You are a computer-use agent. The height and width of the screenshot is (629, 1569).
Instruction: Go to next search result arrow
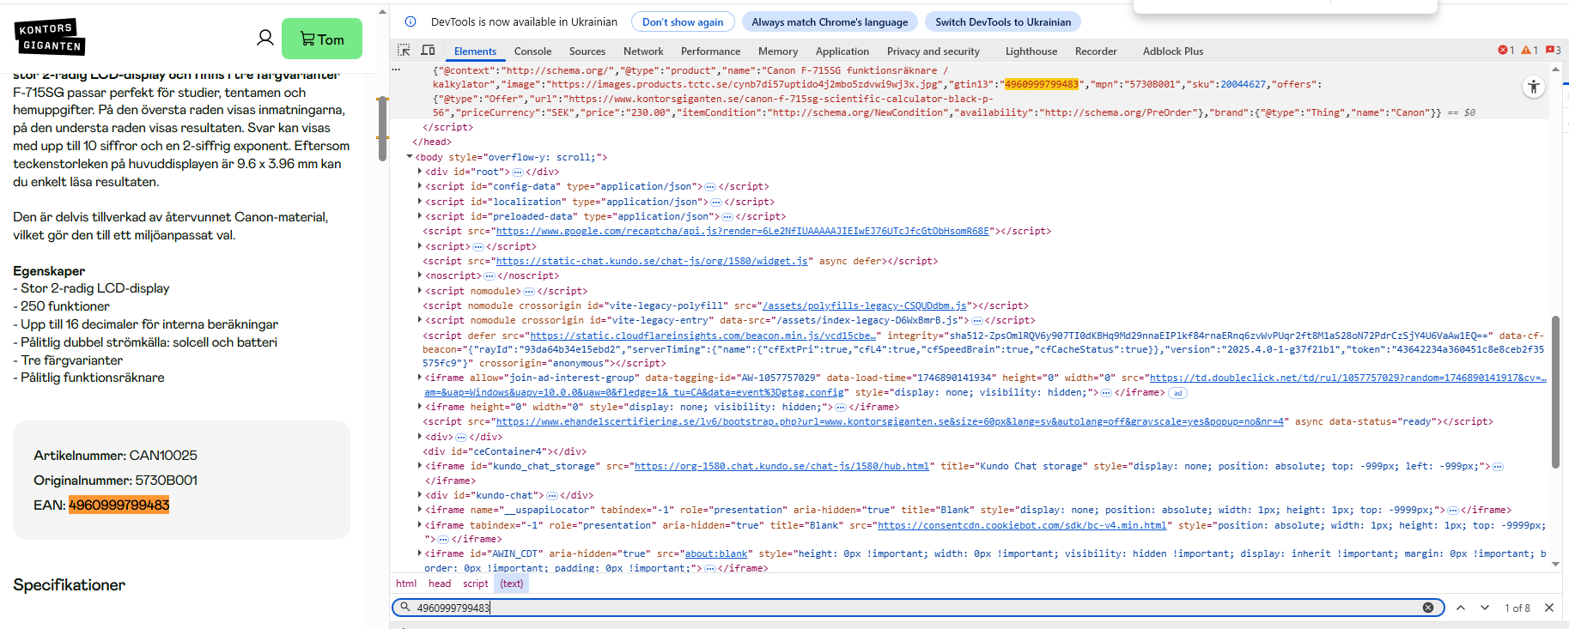1485,608
